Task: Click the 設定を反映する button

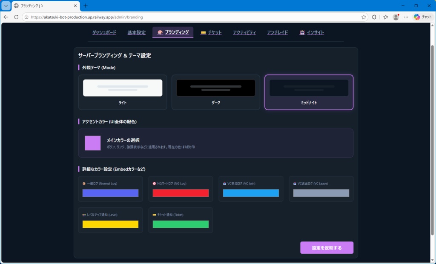Action: tap(327, 247)
